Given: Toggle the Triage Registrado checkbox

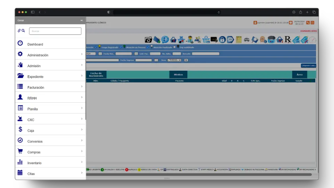Looking at the screenshot, I should pyautogui.click(x=96, y=47).
